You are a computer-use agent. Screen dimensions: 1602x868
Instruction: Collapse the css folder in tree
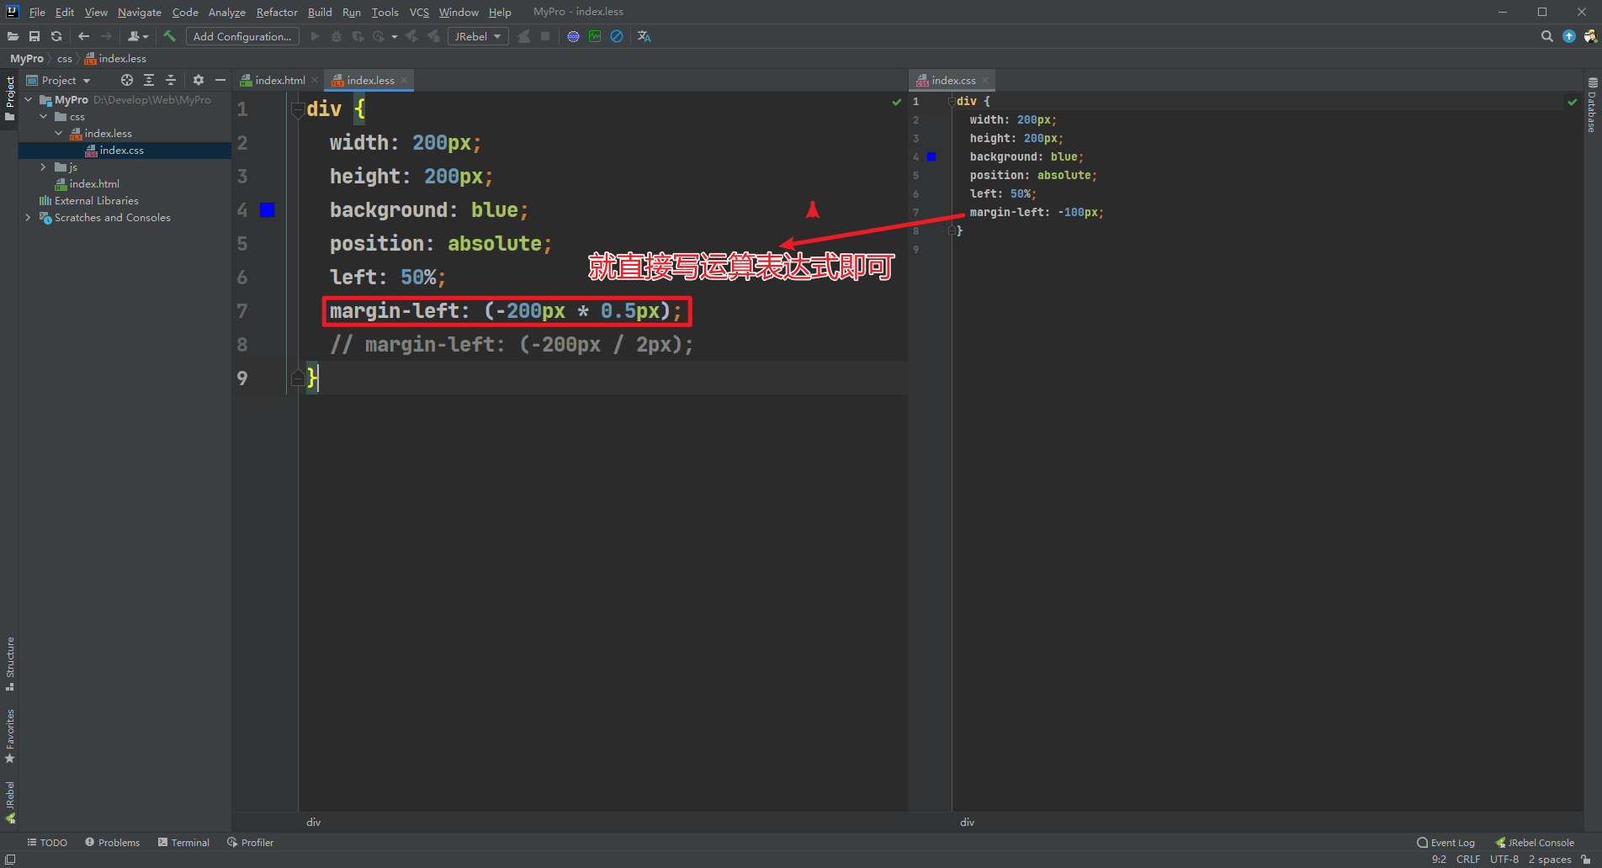point(44,116)
